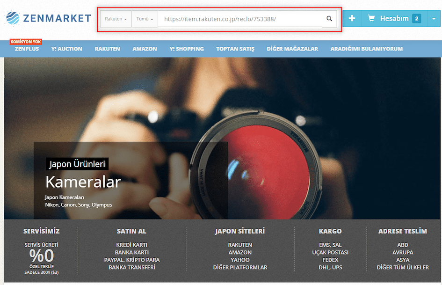Click ASYA delivery region text

pos(403,260)
